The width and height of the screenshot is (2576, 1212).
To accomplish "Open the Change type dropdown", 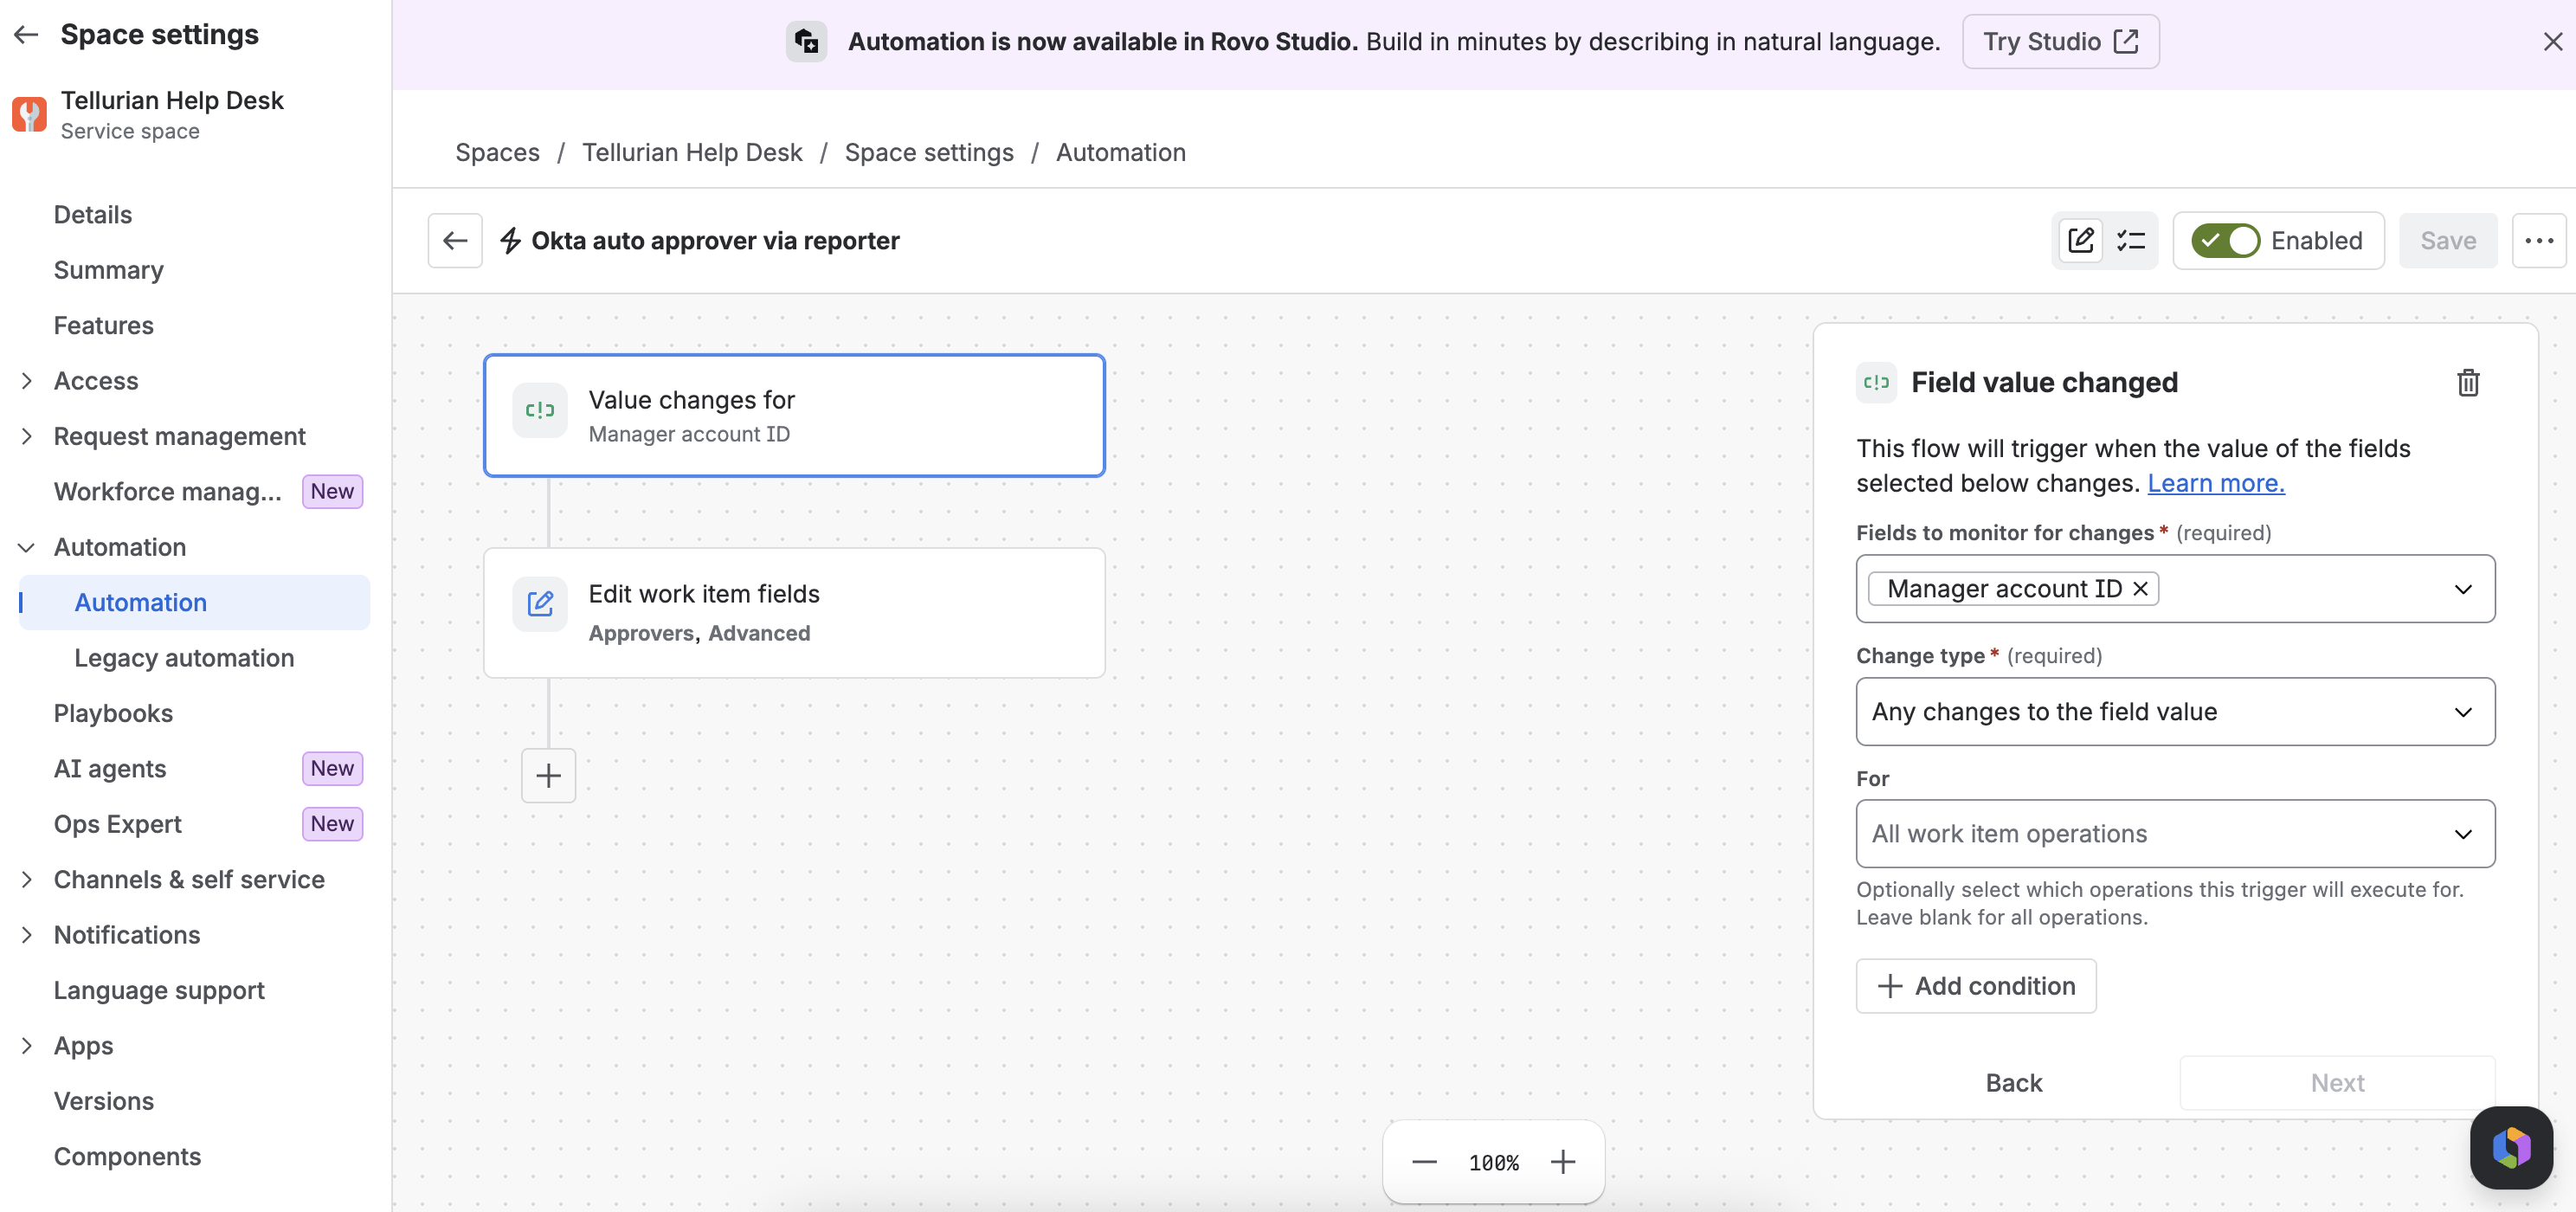I will [2175, 711].
